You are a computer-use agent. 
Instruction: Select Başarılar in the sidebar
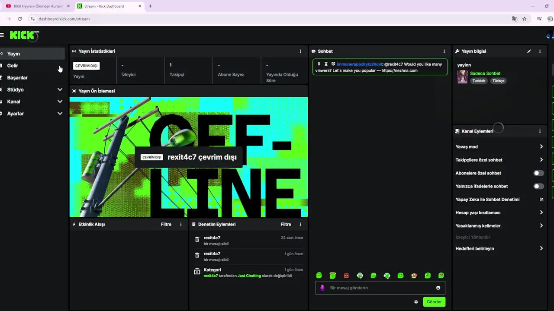(32, 78)
